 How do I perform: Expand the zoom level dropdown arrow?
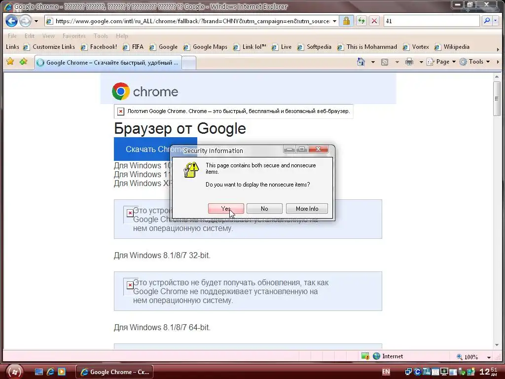[x=489, y=357]
